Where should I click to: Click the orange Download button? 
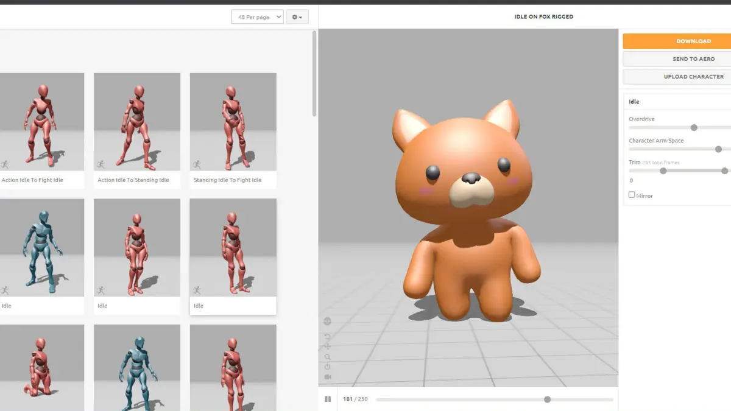pyautogui.click(x=677, y=41)
